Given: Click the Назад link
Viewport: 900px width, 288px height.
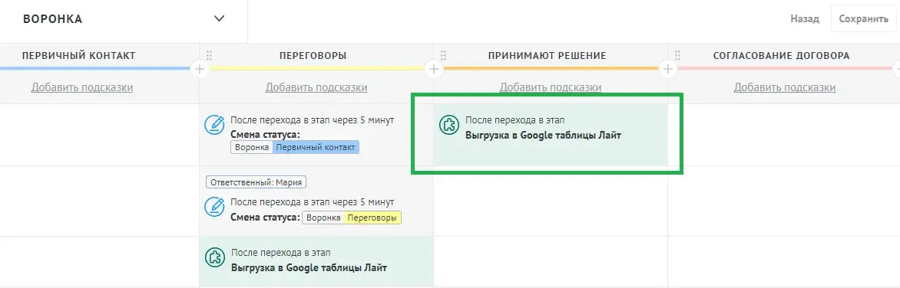Looking at the screenshot, I should (x=804, y=19).
